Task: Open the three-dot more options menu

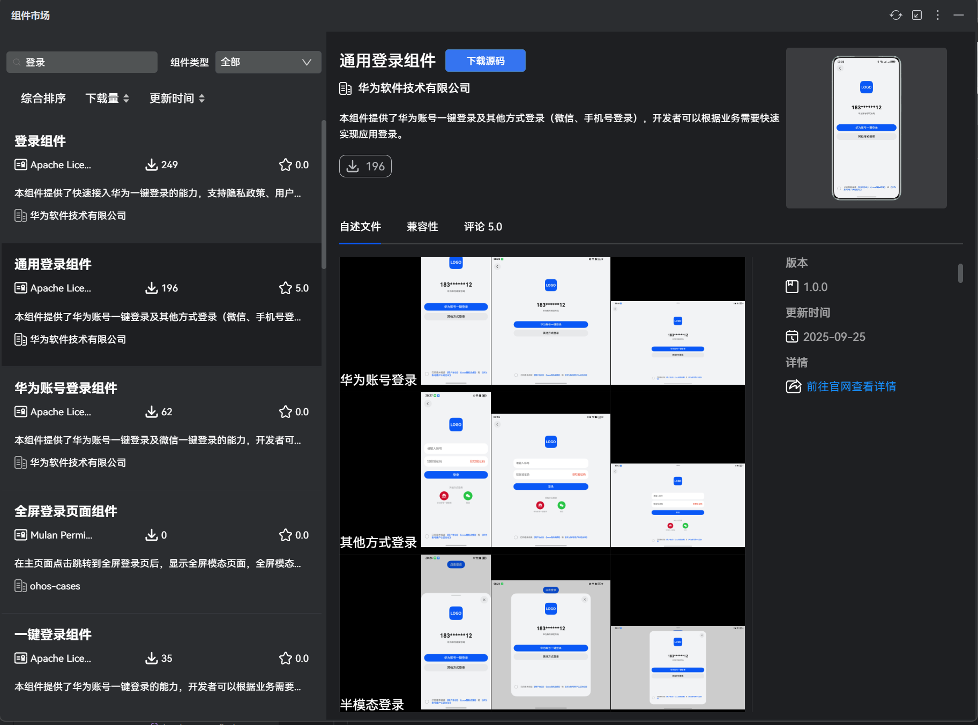Action: pos(937,15)
